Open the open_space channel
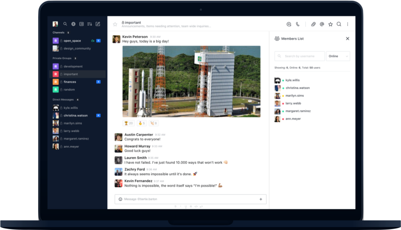401x230 pixels. (72, 41)
